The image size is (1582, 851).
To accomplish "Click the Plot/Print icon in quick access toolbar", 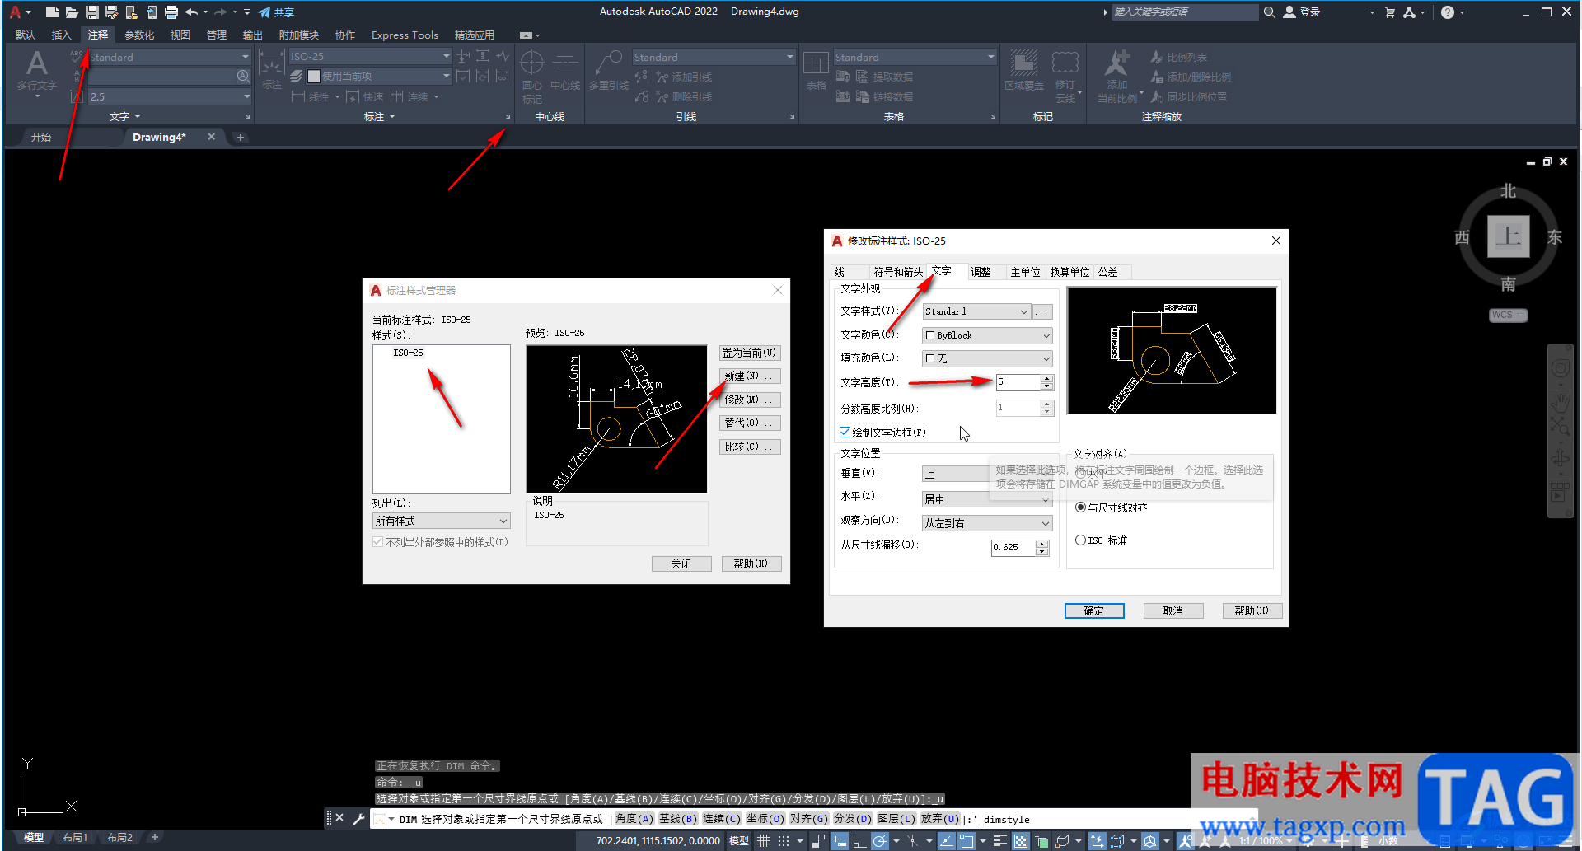I will pyautogui.click(x=171, y=12).
